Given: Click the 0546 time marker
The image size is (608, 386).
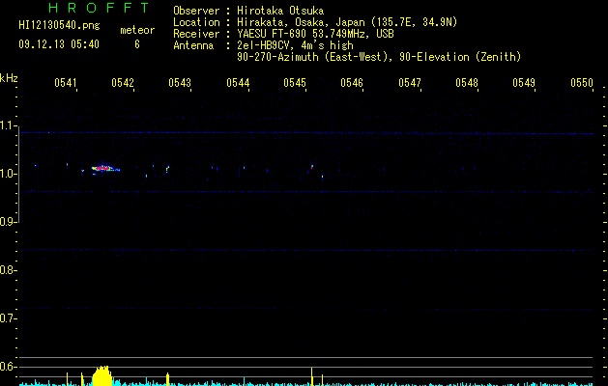Looking at the screenshot, I should tap(352, 83).
